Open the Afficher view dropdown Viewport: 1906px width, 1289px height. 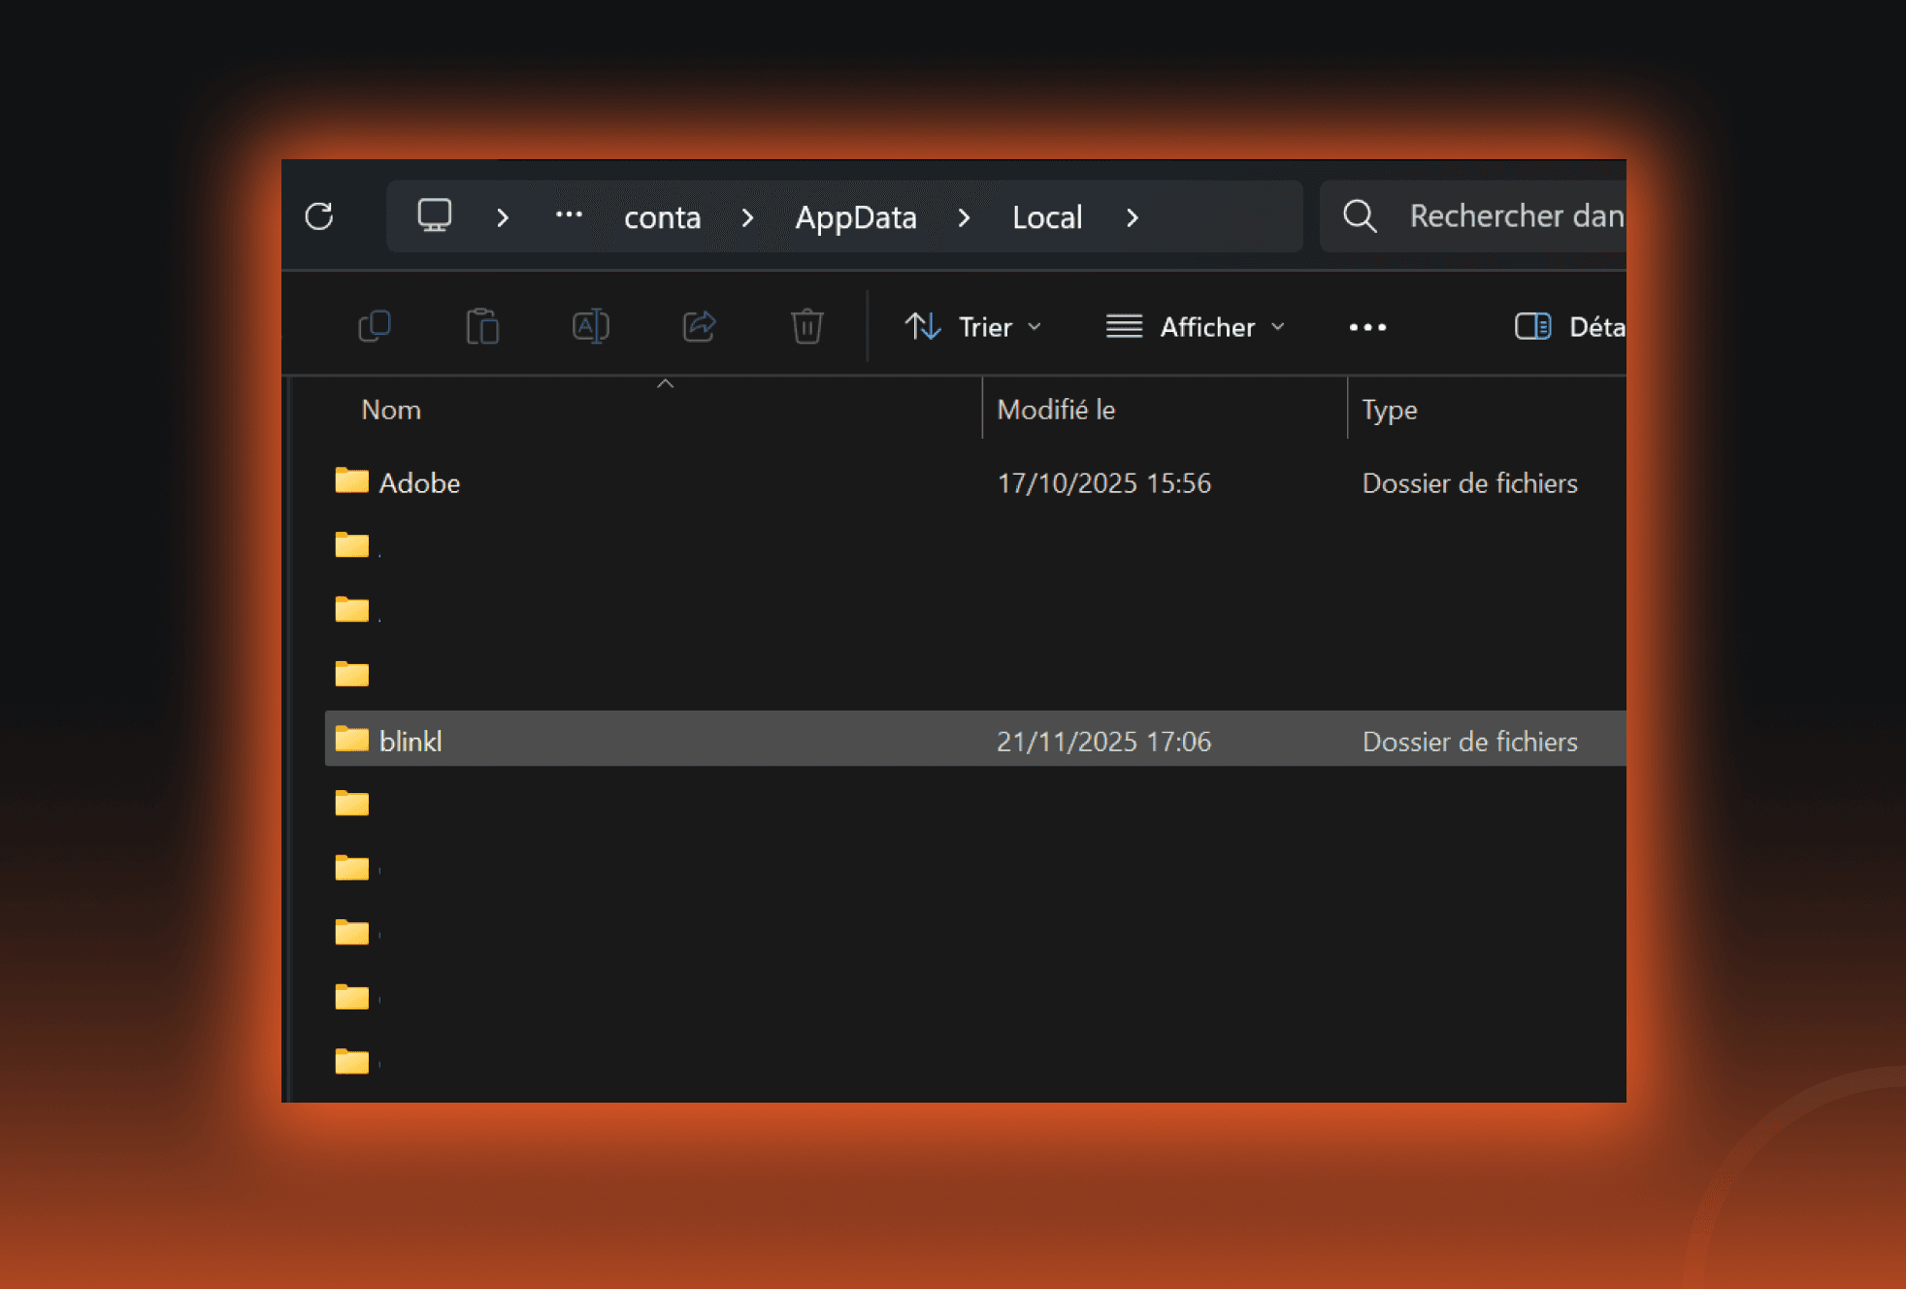[1196, 327]
